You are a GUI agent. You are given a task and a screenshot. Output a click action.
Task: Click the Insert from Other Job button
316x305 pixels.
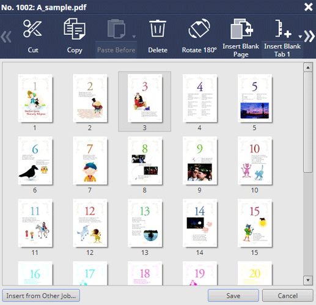[41, 296]
